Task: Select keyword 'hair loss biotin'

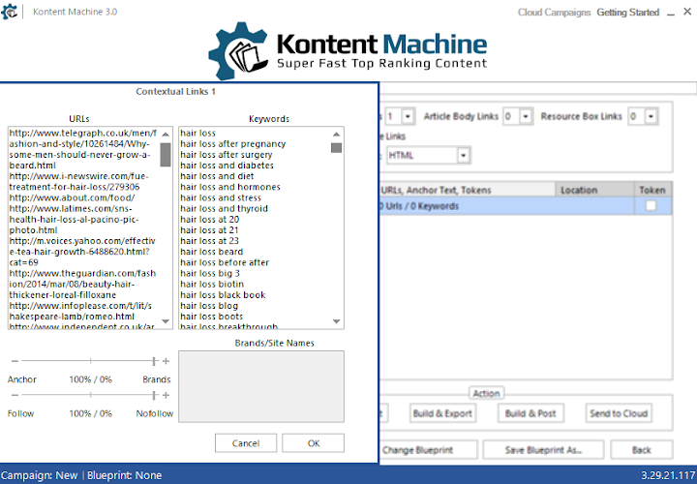Action: 212,284
